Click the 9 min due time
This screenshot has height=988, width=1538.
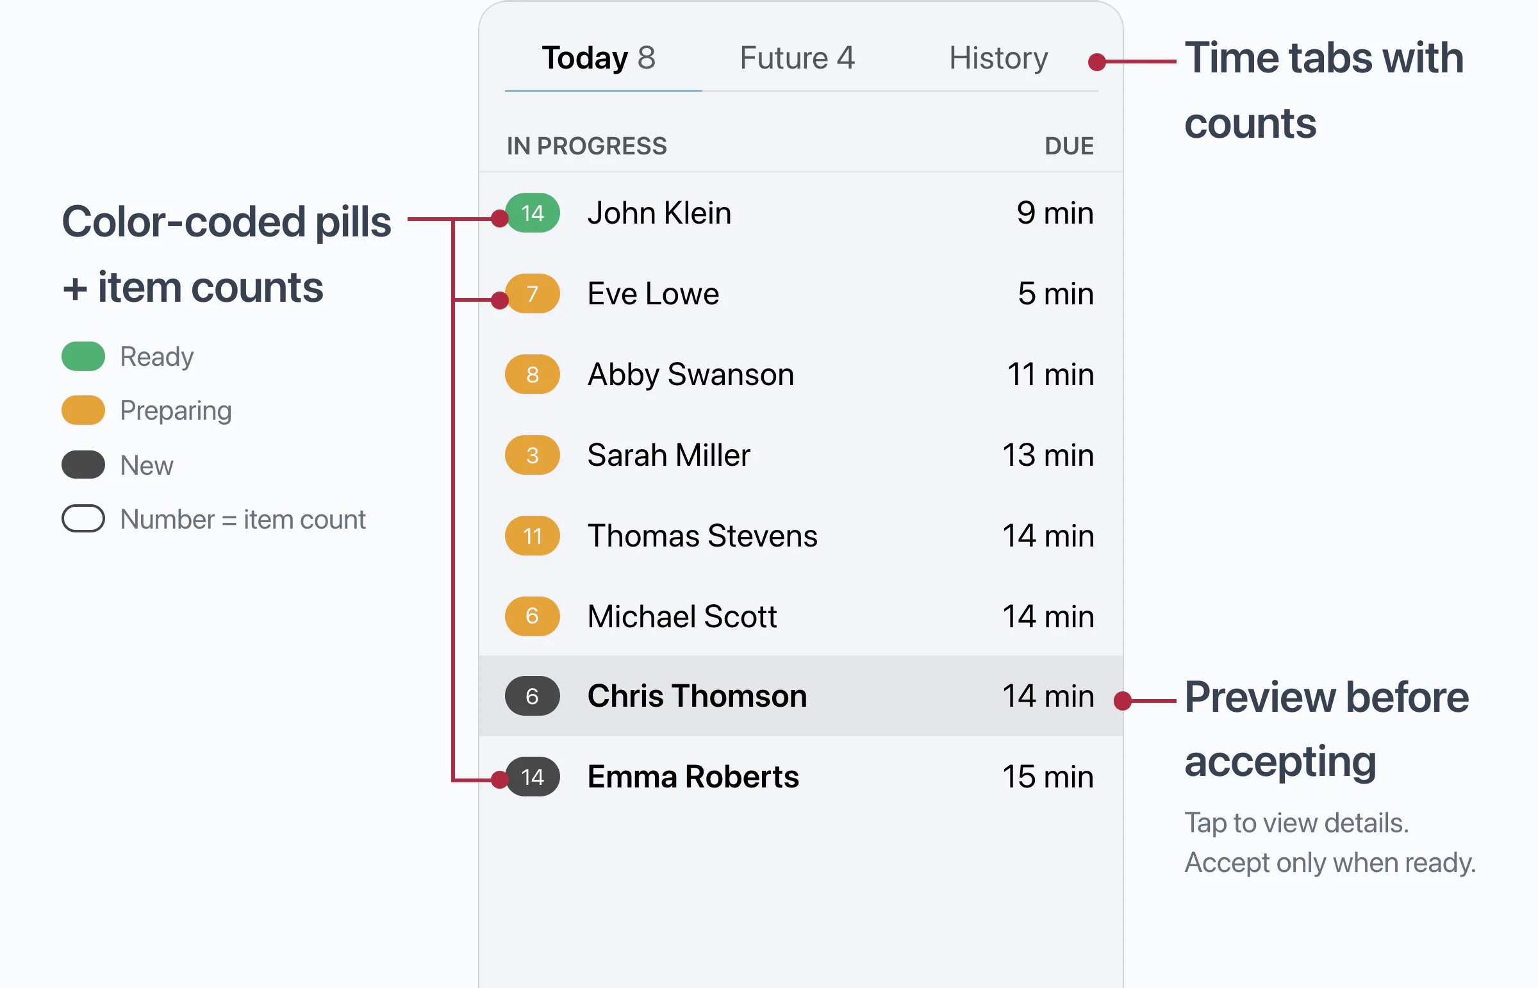(x=1055, y=213)
